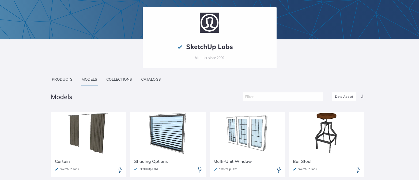Click the SketchUp Labs profile avatar icon
The width and height of the screenshot is (419, 180).
click(209, 22)
